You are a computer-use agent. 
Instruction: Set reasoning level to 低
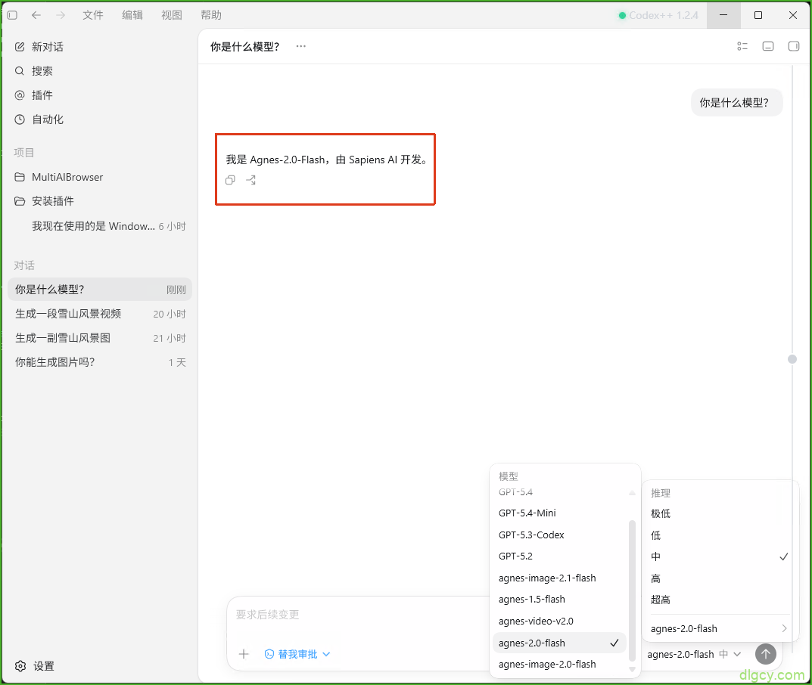click(x=719, y=535)
